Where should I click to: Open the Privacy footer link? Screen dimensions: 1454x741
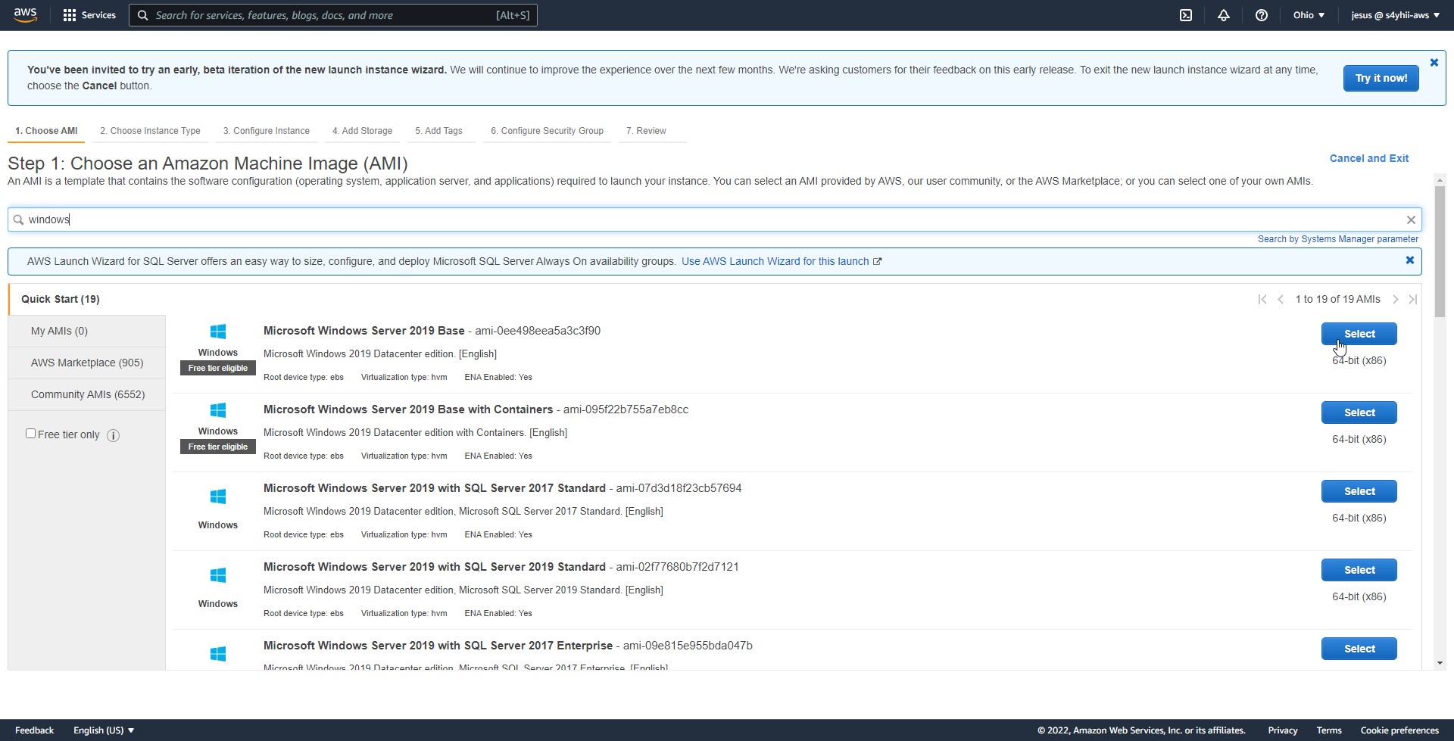point(1282,730)
